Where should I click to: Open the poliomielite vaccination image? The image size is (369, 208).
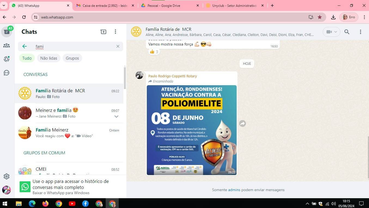point(191,130)
